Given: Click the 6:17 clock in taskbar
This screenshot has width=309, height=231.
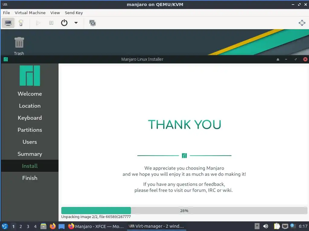Looking at the screenshot, I should point(303,226).
